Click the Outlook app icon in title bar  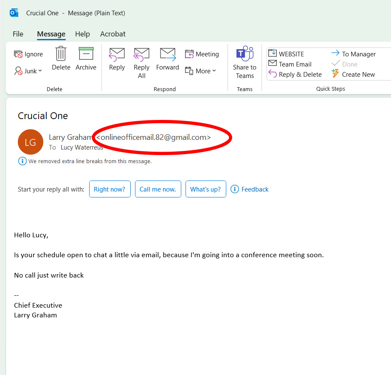point(14,13)
